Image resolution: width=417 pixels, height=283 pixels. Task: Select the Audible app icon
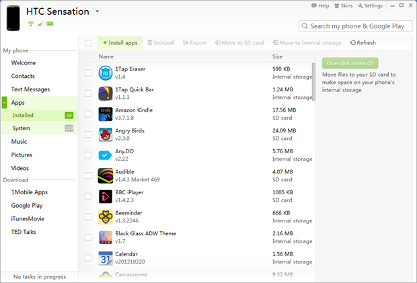tap(106, 175)
